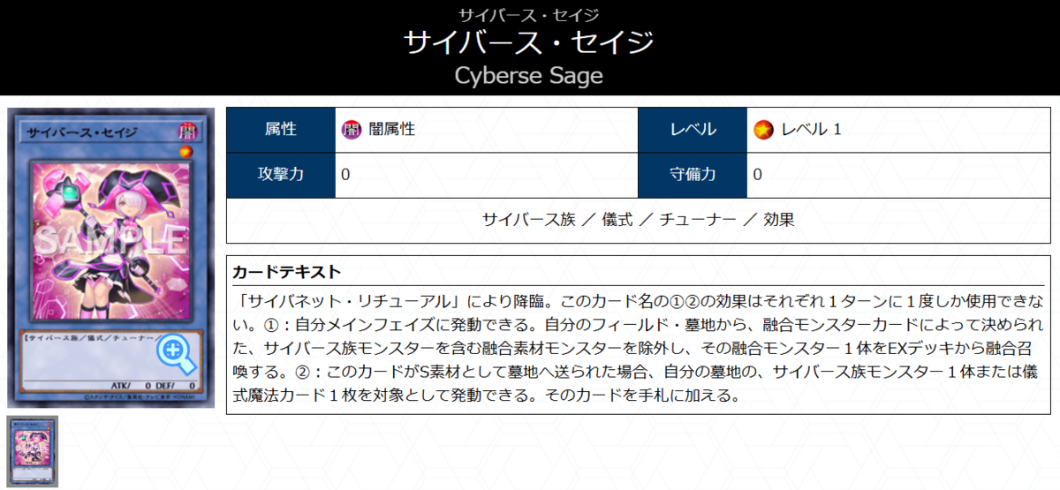Click the small furigana サイバース・セイジ above title

[529, 14]
